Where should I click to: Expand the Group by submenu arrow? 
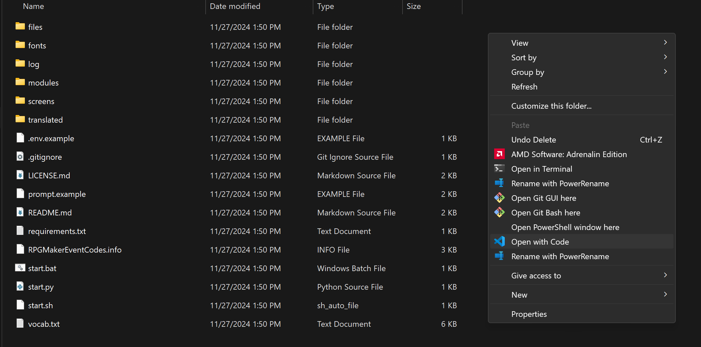tap(665, 72)
